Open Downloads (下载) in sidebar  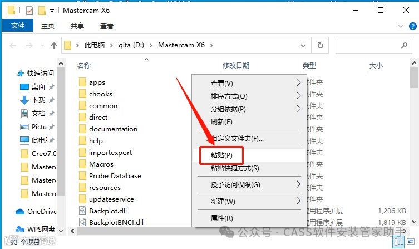point(37,100)
